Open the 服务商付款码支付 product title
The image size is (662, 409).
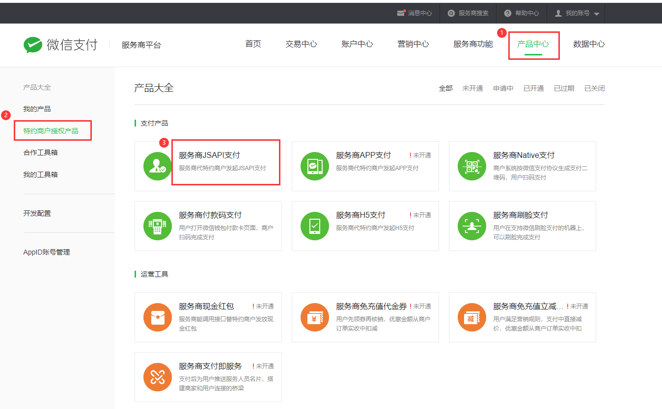[x=210, y=215]
